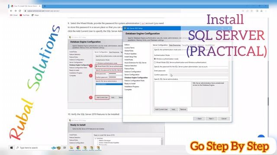Open the Maps bookmark

click(35, 15)
